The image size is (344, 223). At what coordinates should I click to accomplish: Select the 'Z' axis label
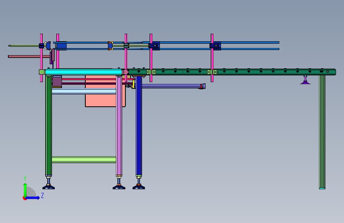[42, 195]
